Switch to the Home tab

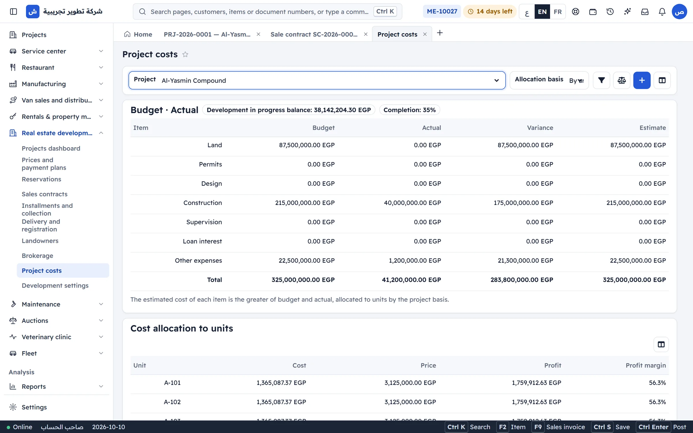138,34
